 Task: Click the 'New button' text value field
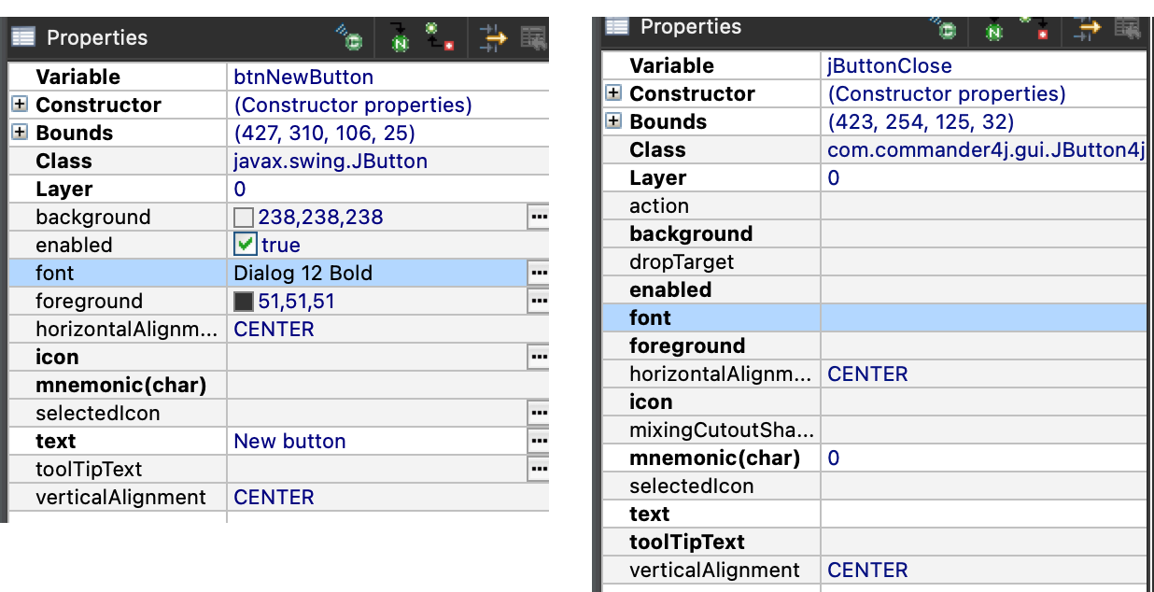point(377,441)
